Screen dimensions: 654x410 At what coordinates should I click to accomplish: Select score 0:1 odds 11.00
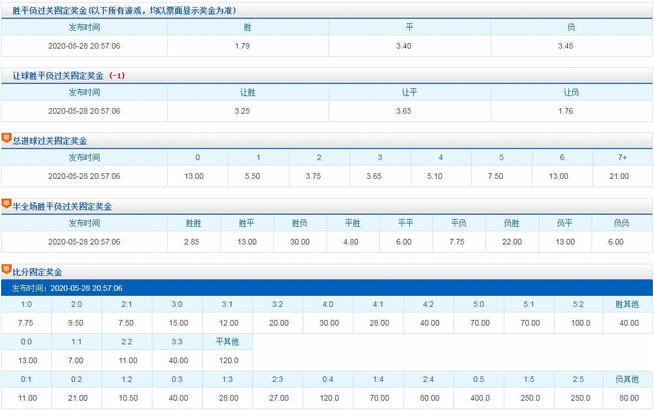tap(28, 398)
